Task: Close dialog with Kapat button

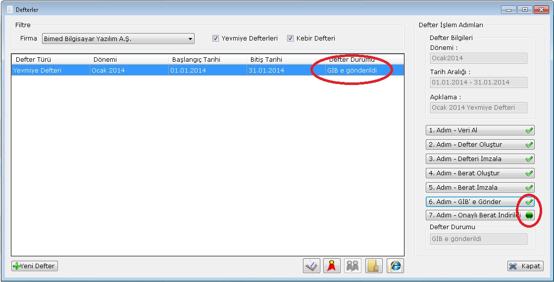Action: [x=525, y=266]
